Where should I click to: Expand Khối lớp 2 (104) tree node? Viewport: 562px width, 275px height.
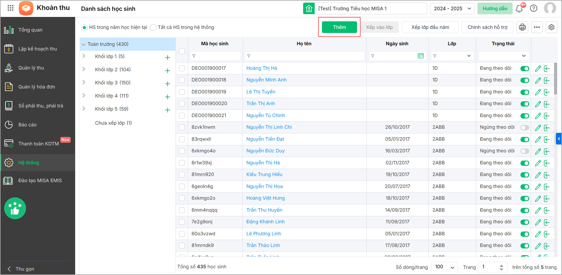84,69
